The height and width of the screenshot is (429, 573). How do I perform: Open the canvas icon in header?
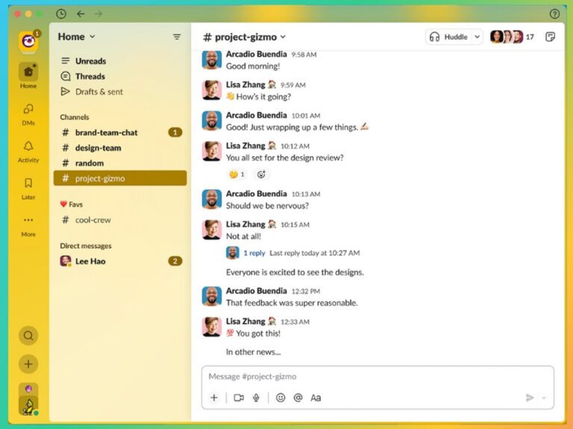coord(550,36)
